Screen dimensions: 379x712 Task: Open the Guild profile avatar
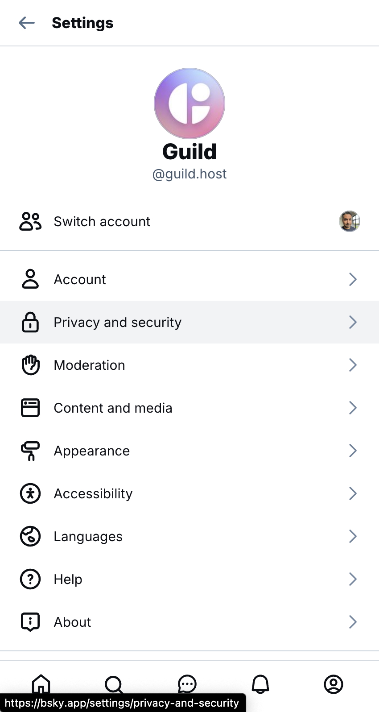click(189, 103)
